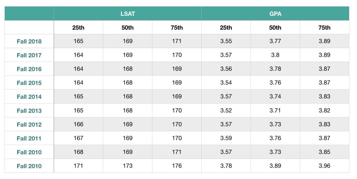Click the GPA cell showing 3.52
357x179 pixels.
[226, 110]
